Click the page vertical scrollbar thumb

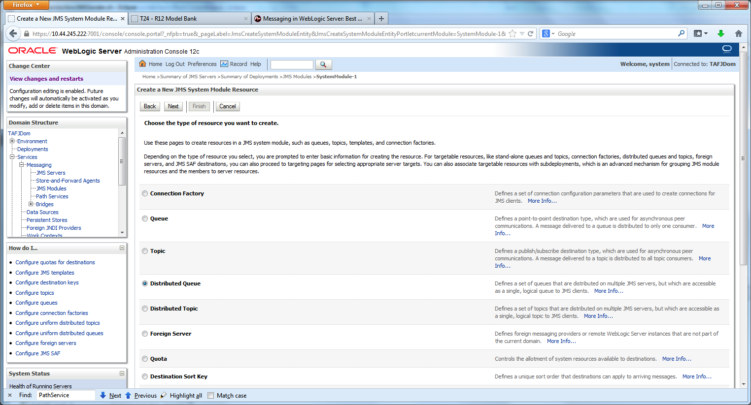(744, 157)
